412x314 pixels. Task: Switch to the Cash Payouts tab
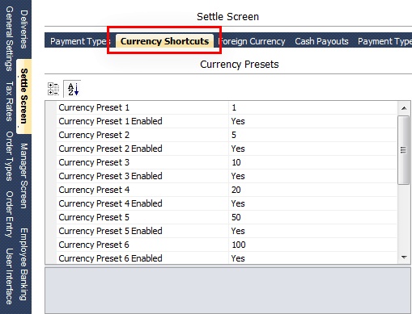[321, 41]
